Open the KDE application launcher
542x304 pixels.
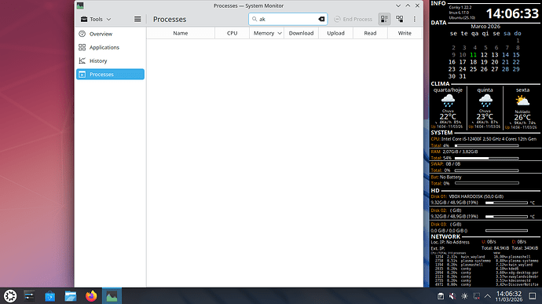10,296
